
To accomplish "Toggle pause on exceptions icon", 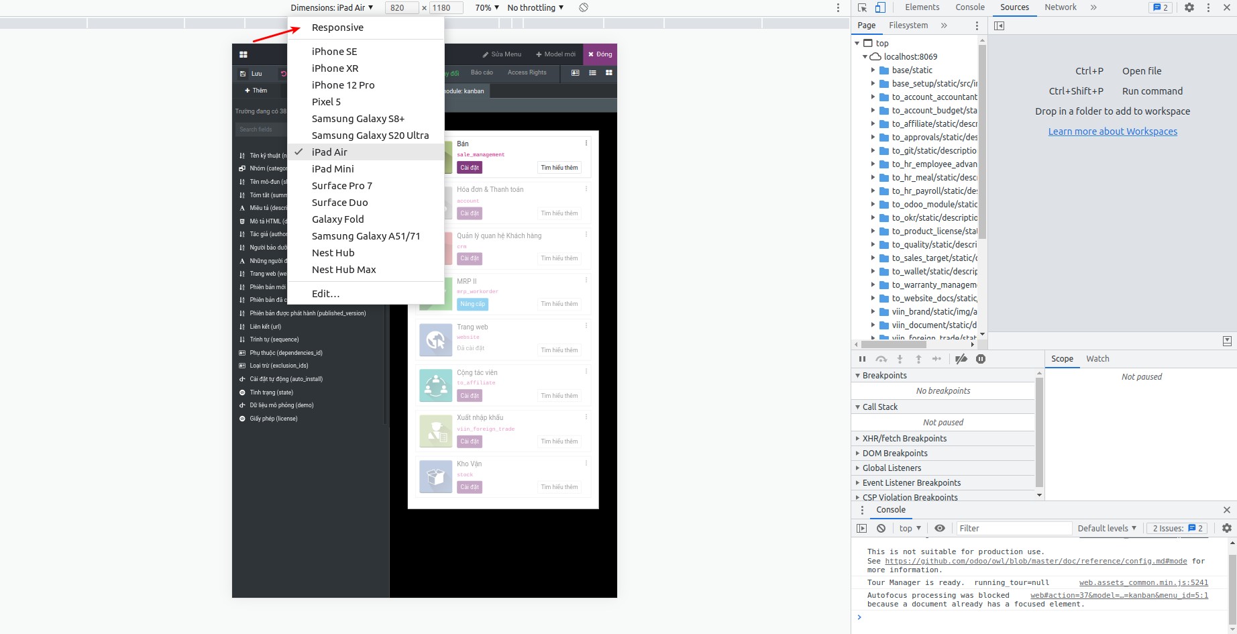I will pos(981,359).
